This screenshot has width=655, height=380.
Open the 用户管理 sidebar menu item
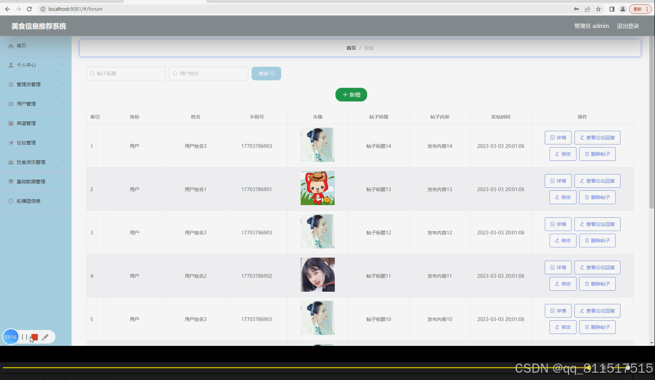(35, 104)
